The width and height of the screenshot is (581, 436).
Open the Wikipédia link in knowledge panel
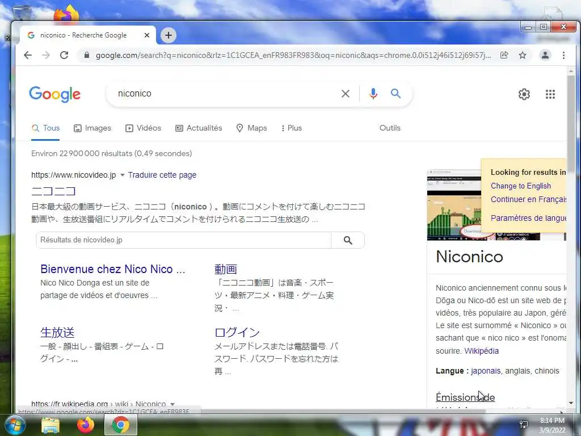coord(481,351)
